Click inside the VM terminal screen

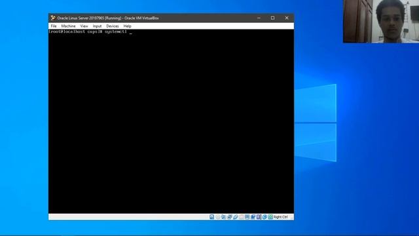pyautogui.click(x=171, y=121)
